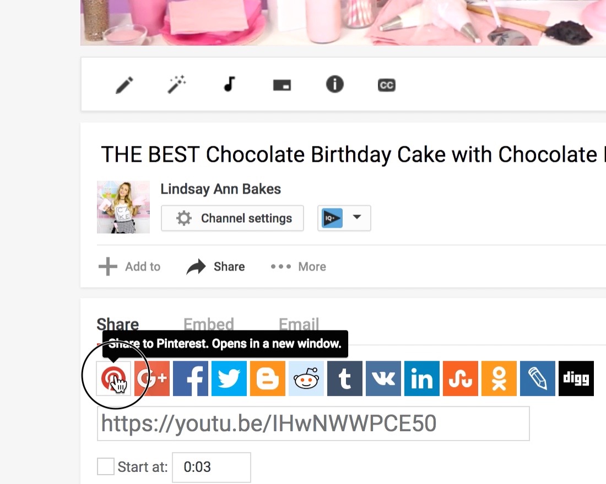Open the End screen and annotations icon

point(282,85)
